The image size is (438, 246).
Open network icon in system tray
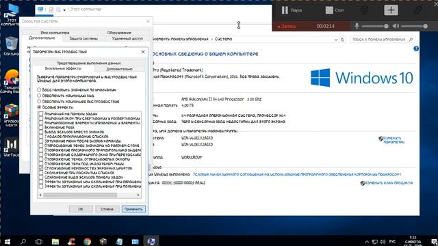375,242
